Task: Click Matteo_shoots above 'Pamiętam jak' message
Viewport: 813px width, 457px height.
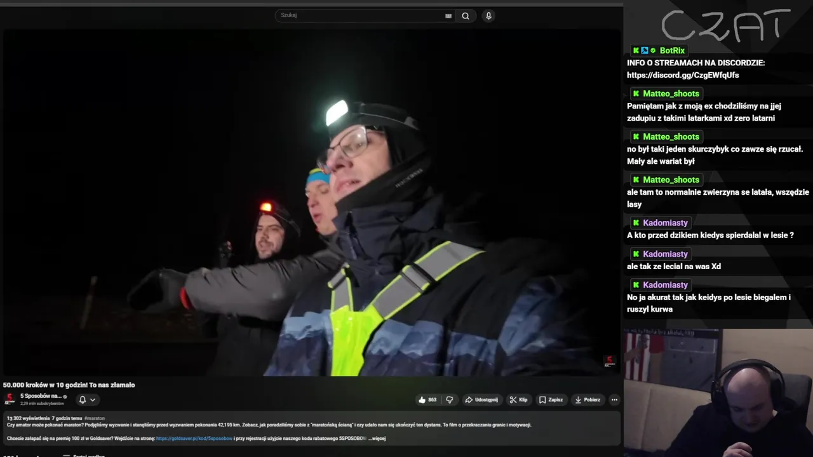Action: (671, 94)
